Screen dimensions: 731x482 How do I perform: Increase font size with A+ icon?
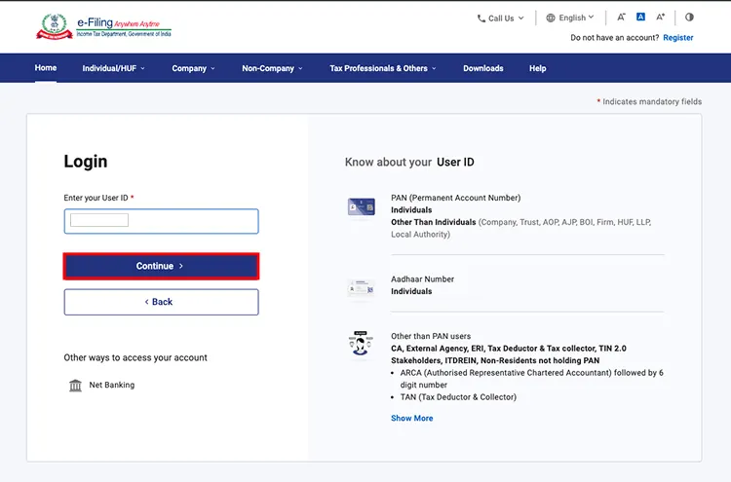coord(661,17)
